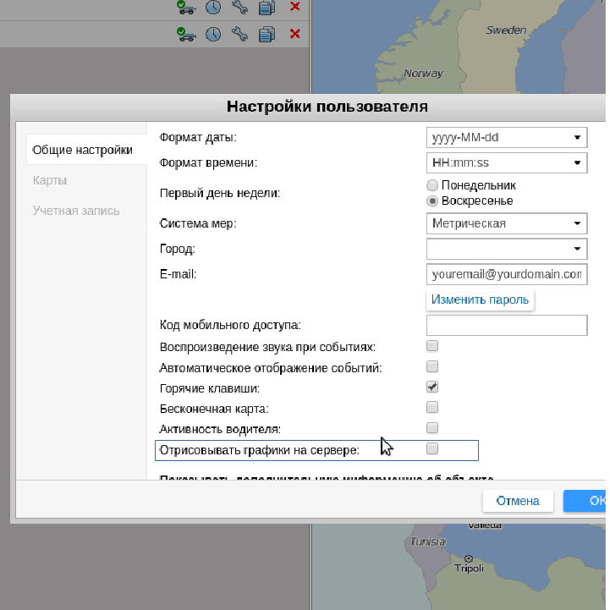This screenshot has height=610, width=610.
Task: Switch to the Карты tab
Action: [50, 180]
